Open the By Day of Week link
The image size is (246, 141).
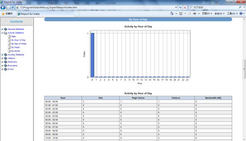(x=19, y=44)
